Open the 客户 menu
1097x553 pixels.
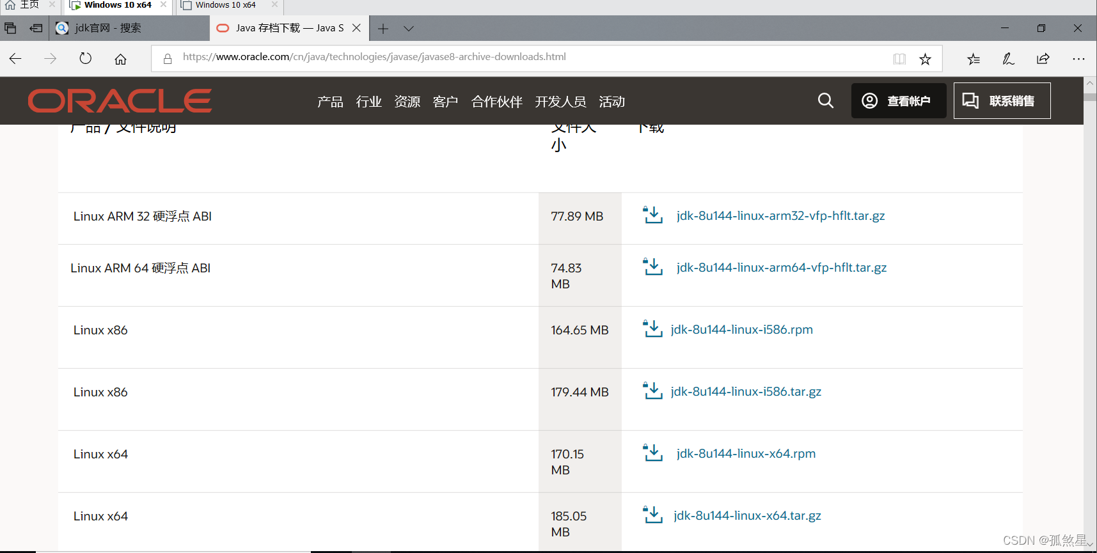pos(445,102)
